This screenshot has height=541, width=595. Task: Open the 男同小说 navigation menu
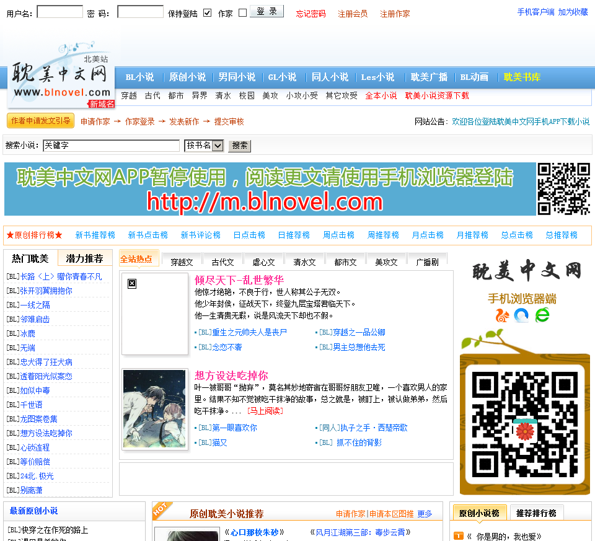(237, 77)
